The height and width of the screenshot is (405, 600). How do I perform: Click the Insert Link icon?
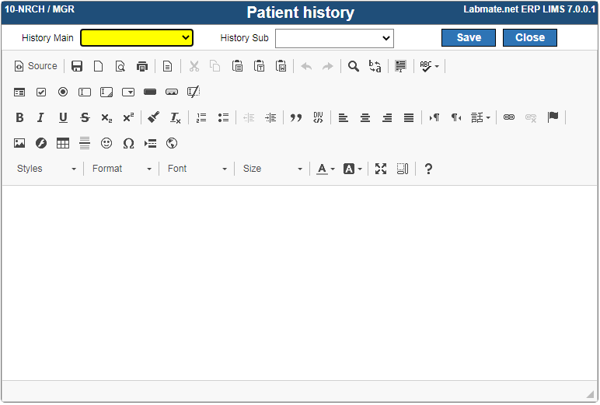[509, 117]
